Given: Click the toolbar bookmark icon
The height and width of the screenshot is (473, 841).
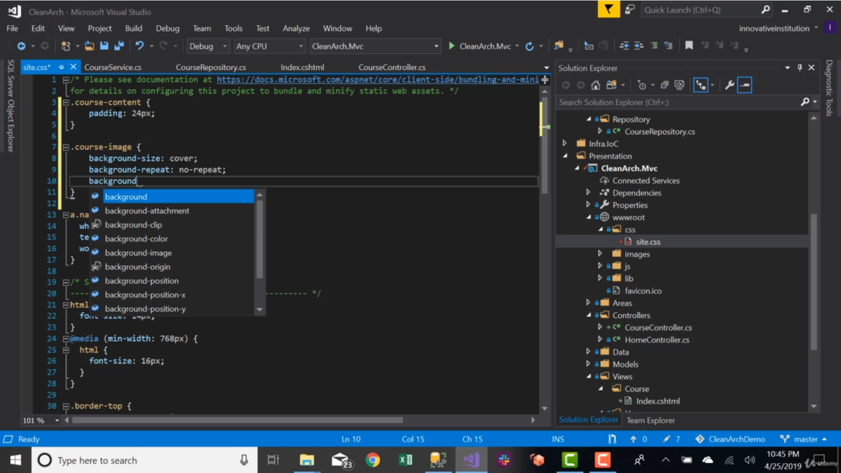Looking at the screenshot, I should pyautogui.click(x=689, y=46).
